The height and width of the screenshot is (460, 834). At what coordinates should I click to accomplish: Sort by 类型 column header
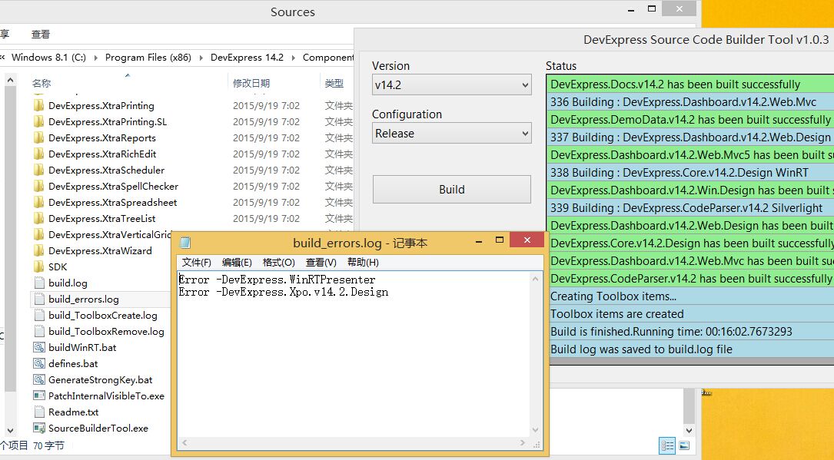tap(334, 84)
